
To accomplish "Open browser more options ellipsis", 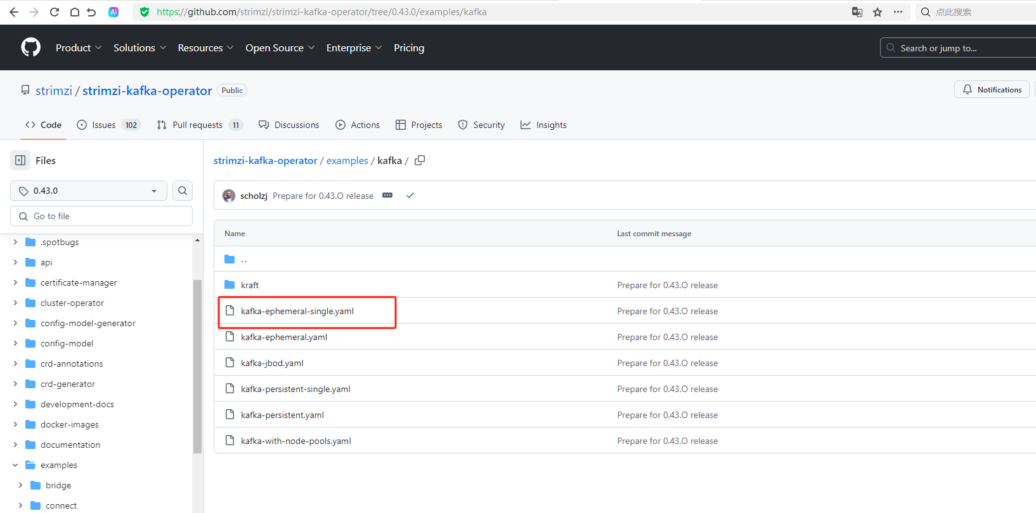I will point(898,12).
